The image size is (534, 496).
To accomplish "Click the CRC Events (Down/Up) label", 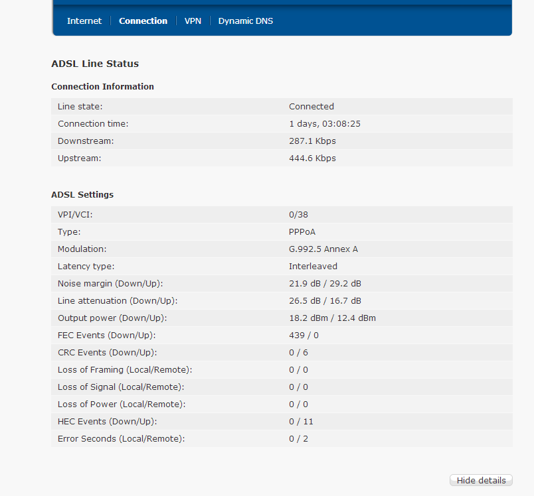I will click(108, 353).
